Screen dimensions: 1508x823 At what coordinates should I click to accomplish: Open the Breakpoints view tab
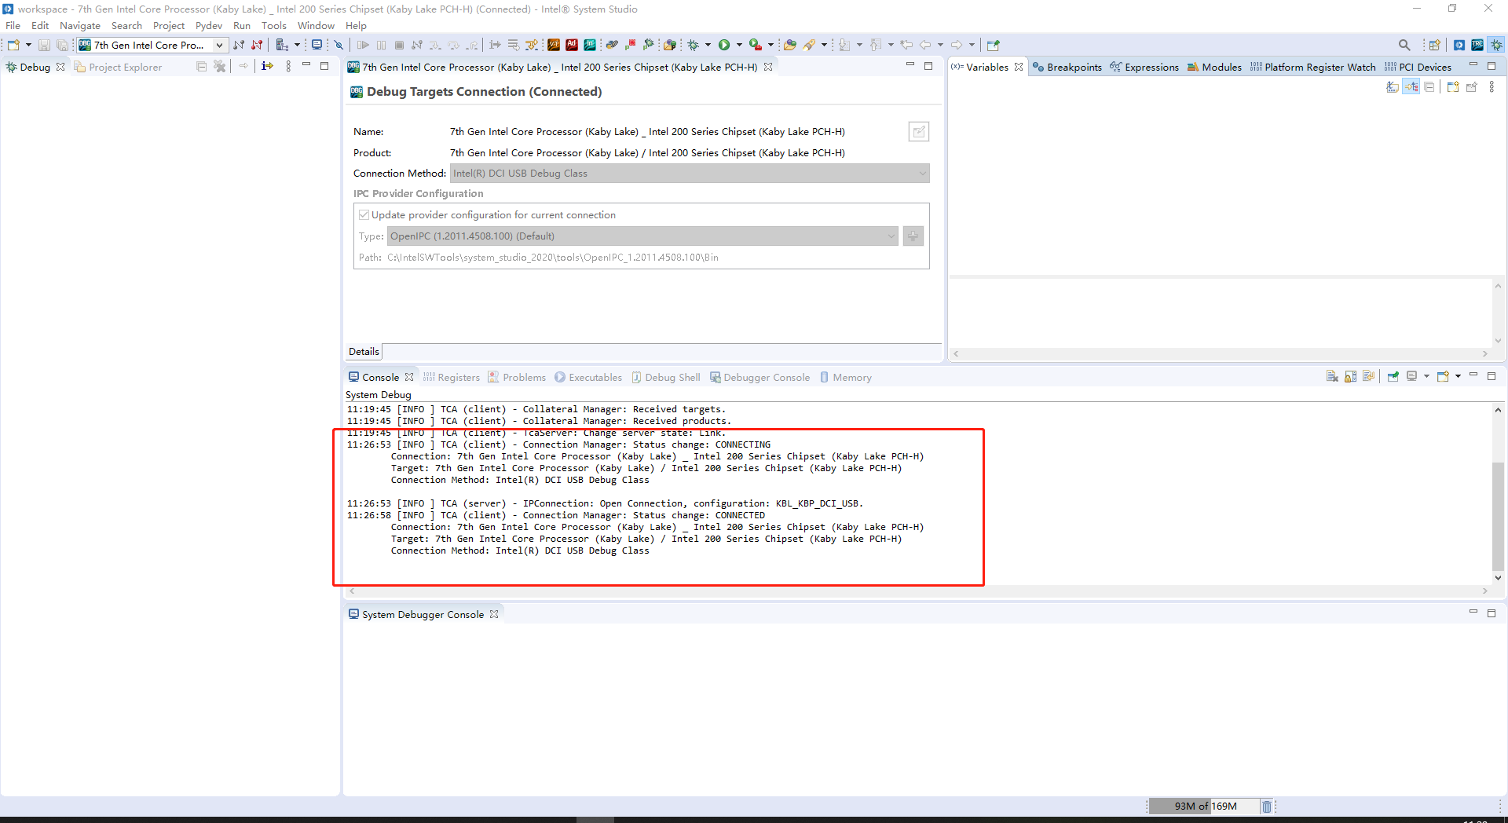pyautogui.click(x=1073, y=67)
